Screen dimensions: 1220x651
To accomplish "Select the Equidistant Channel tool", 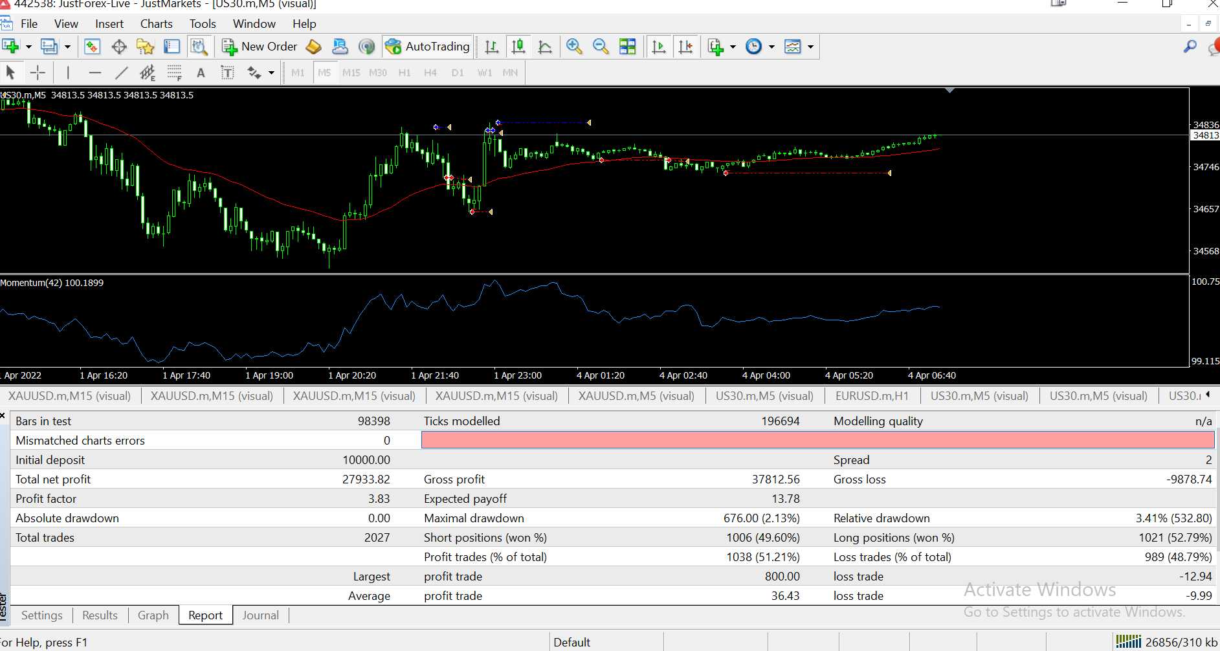I will [x=148, y=72].
